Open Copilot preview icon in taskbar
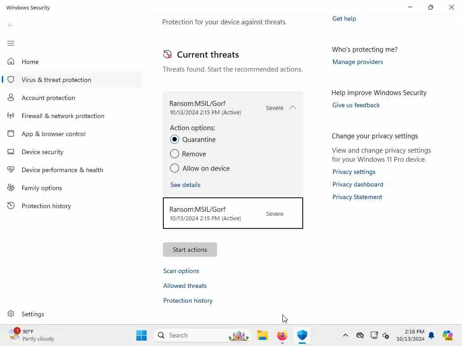The width and height of the screenshot is (462, 346). [448, 335]
